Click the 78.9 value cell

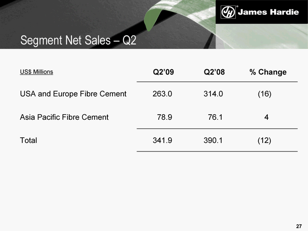click(x=165, y=117)
